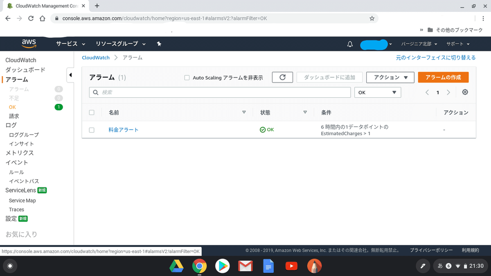
Task: Open the notifications bell icon
Action: pyautogui.click(x=350, y=44)
